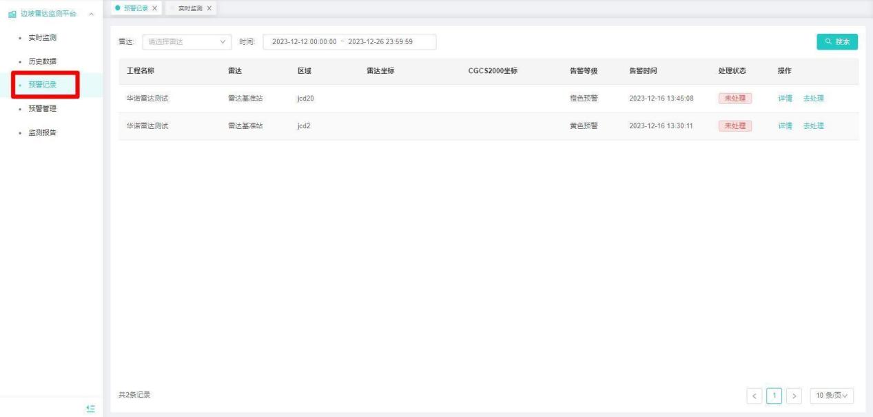Select the 预警记录 tab
The width and height of the screenshot is (873, 417).
tap(135, 8)
